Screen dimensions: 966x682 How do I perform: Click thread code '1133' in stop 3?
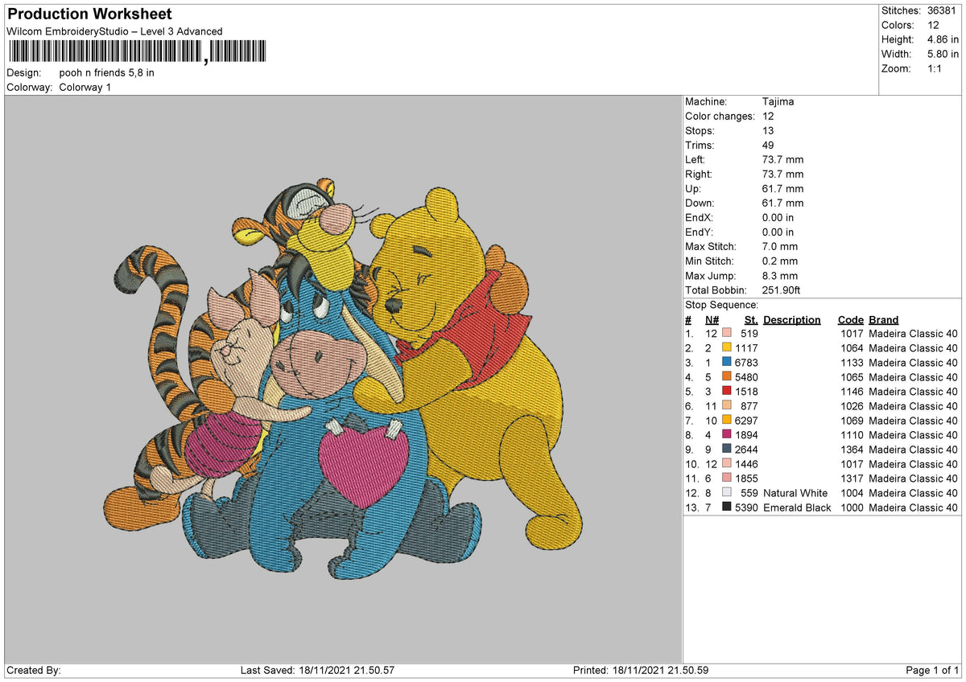tap(850, 363)
